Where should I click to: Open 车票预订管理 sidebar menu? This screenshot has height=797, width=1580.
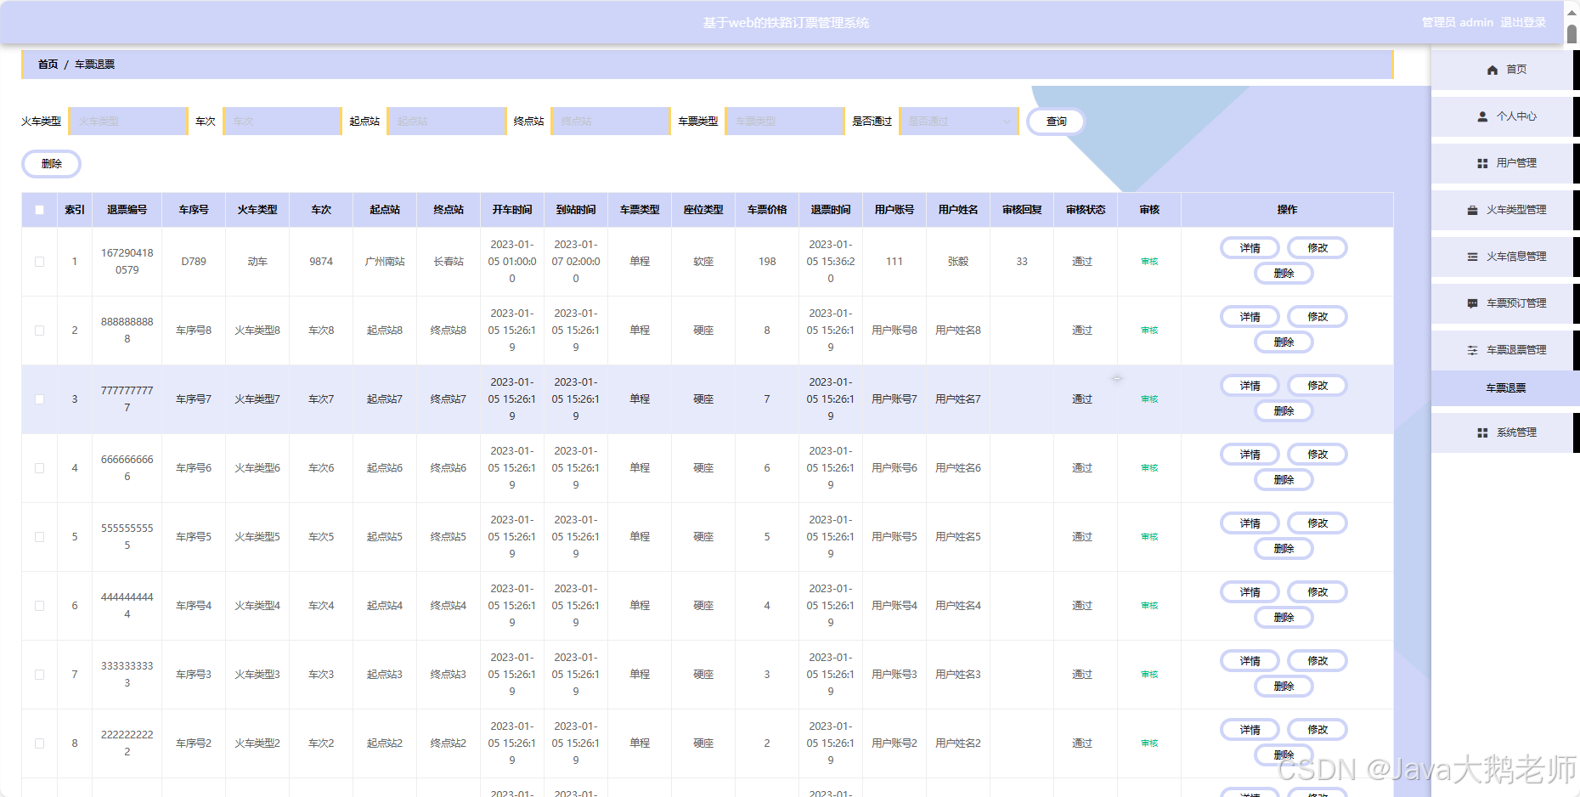point(1505,303)
